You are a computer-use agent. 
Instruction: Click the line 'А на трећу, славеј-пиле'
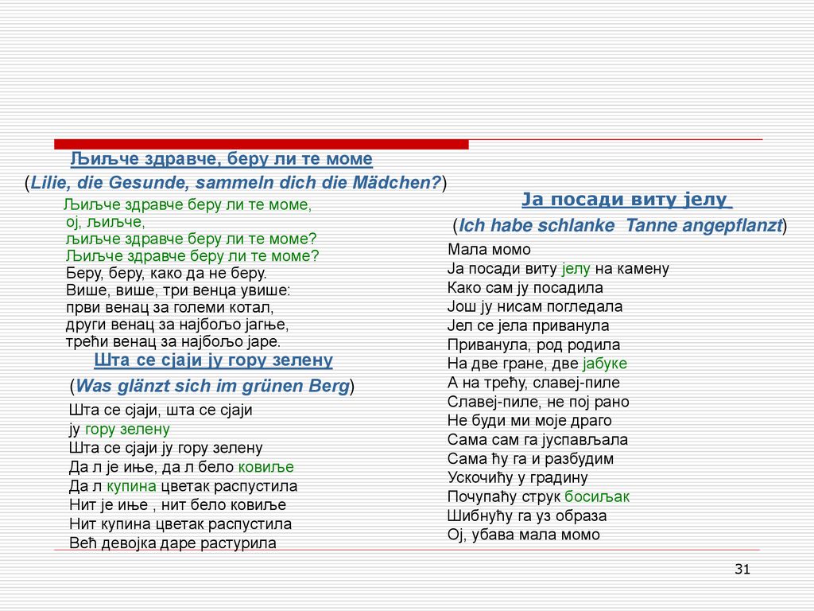533,383
